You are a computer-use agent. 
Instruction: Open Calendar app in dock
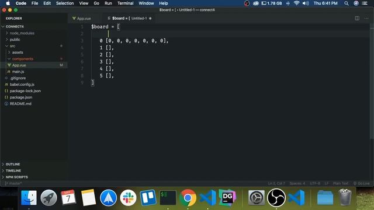coord(68,198)
